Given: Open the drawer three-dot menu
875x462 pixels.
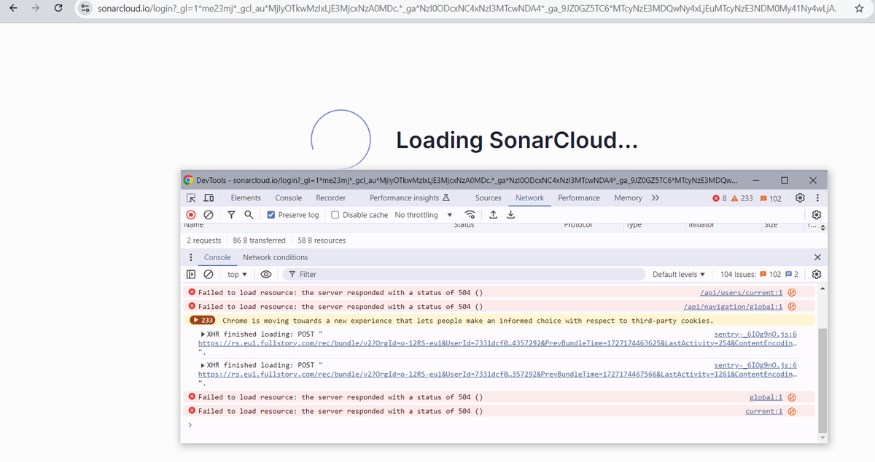Looking at the screenshot, I should tap(191, 257).
